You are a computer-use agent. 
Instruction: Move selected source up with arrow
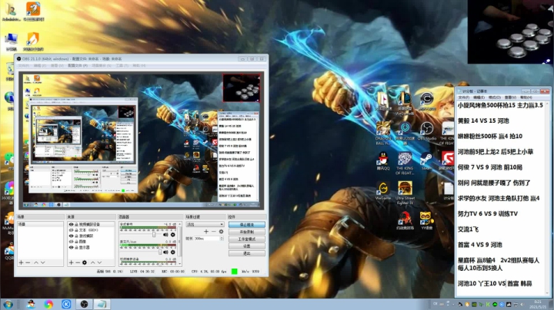pyautogui.click(x=92, y=262)
